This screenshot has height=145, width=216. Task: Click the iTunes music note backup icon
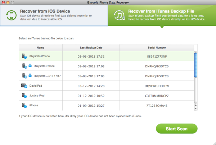(119, 15)
